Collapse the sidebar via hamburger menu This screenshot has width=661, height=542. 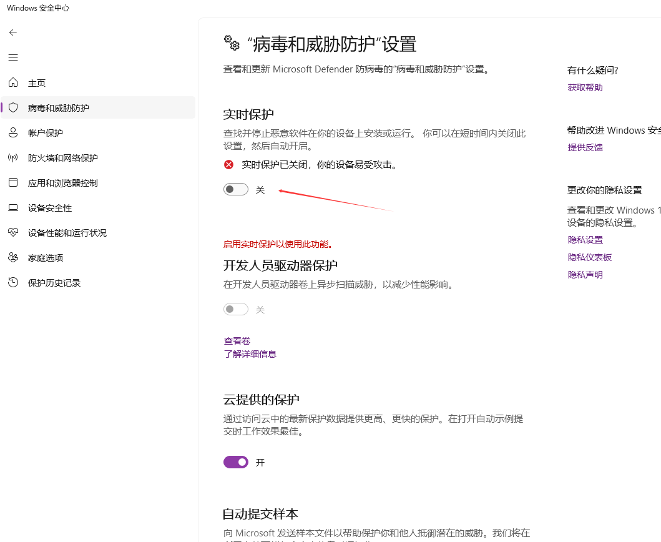pyautogui.click(x=12, y=57)
